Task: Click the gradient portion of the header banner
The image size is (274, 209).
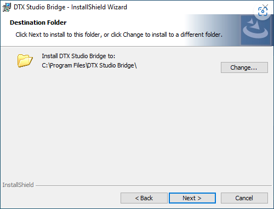Action: tap(212, 30)
